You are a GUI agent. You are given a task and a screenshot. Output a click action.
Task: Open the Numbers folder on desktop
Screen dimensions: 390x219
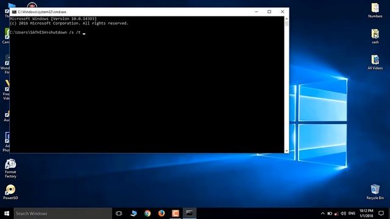pos(375,10)
